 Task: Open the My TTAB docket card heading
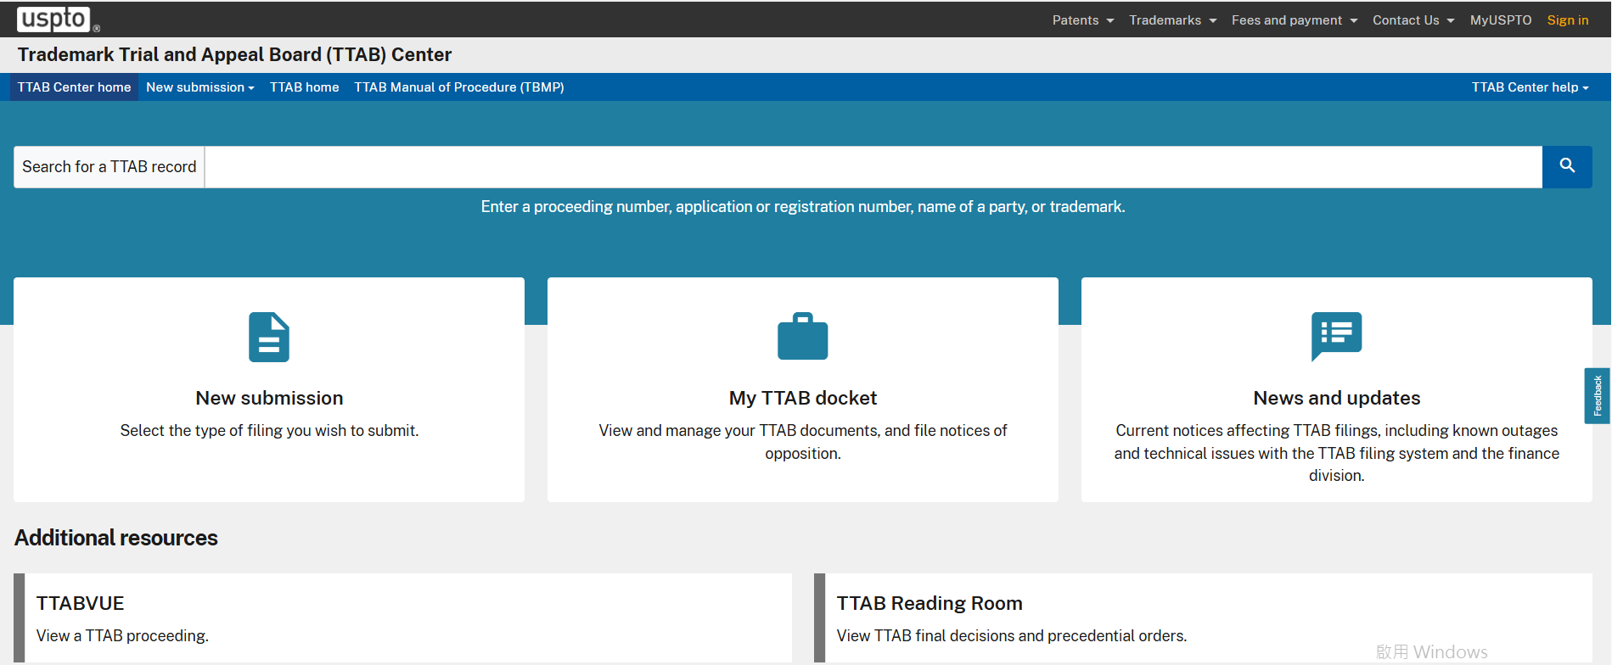click(803, 398)
